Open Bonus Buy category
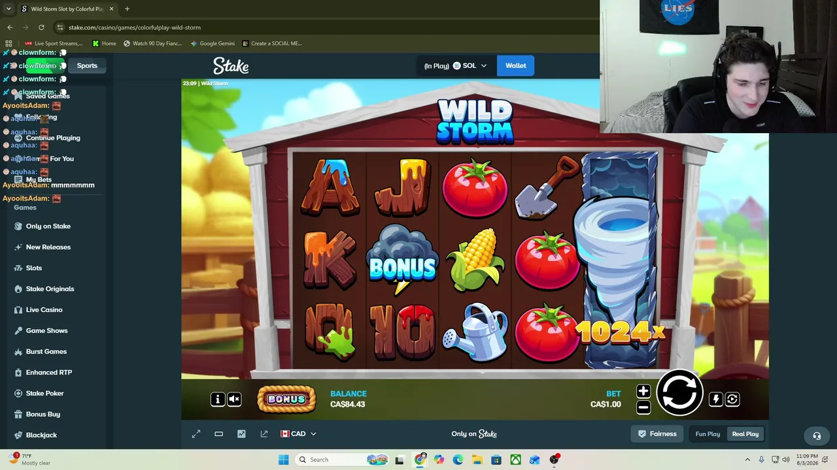The width and height of the screenshot is (837, 470). [43, 414]
